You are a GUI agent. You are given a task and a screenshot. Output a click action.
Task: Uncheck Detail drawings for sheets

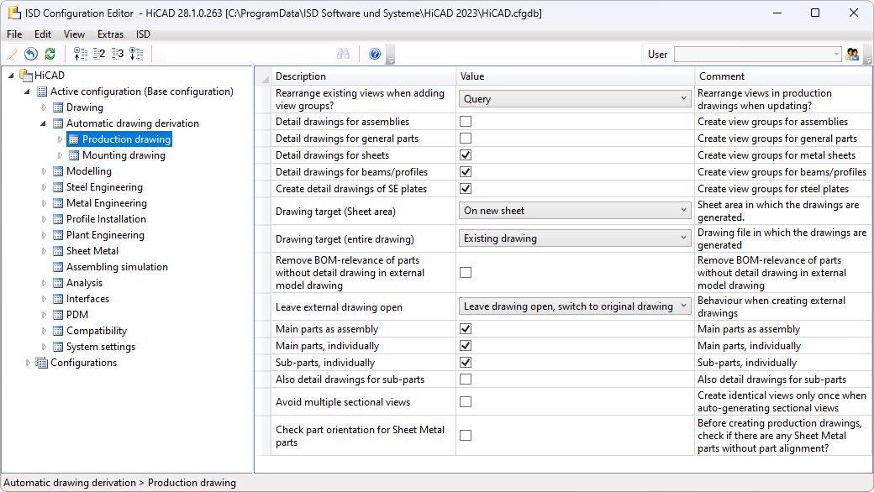pos(466,155)
